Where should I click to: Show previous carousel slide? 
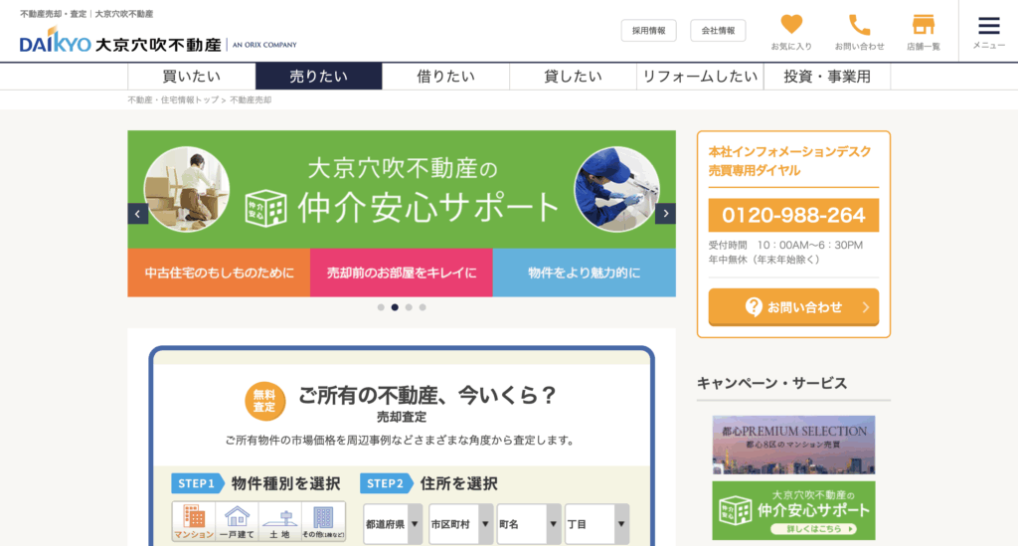click(137, 214)
